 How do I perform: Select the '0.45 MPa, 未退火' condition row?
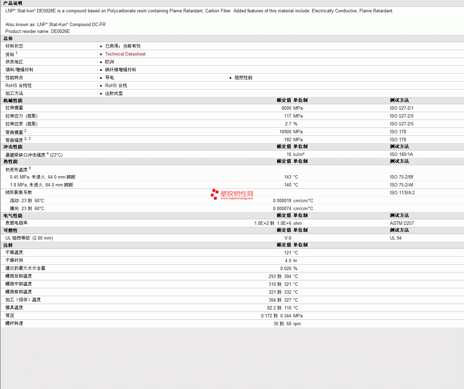(x=42, y=177)
